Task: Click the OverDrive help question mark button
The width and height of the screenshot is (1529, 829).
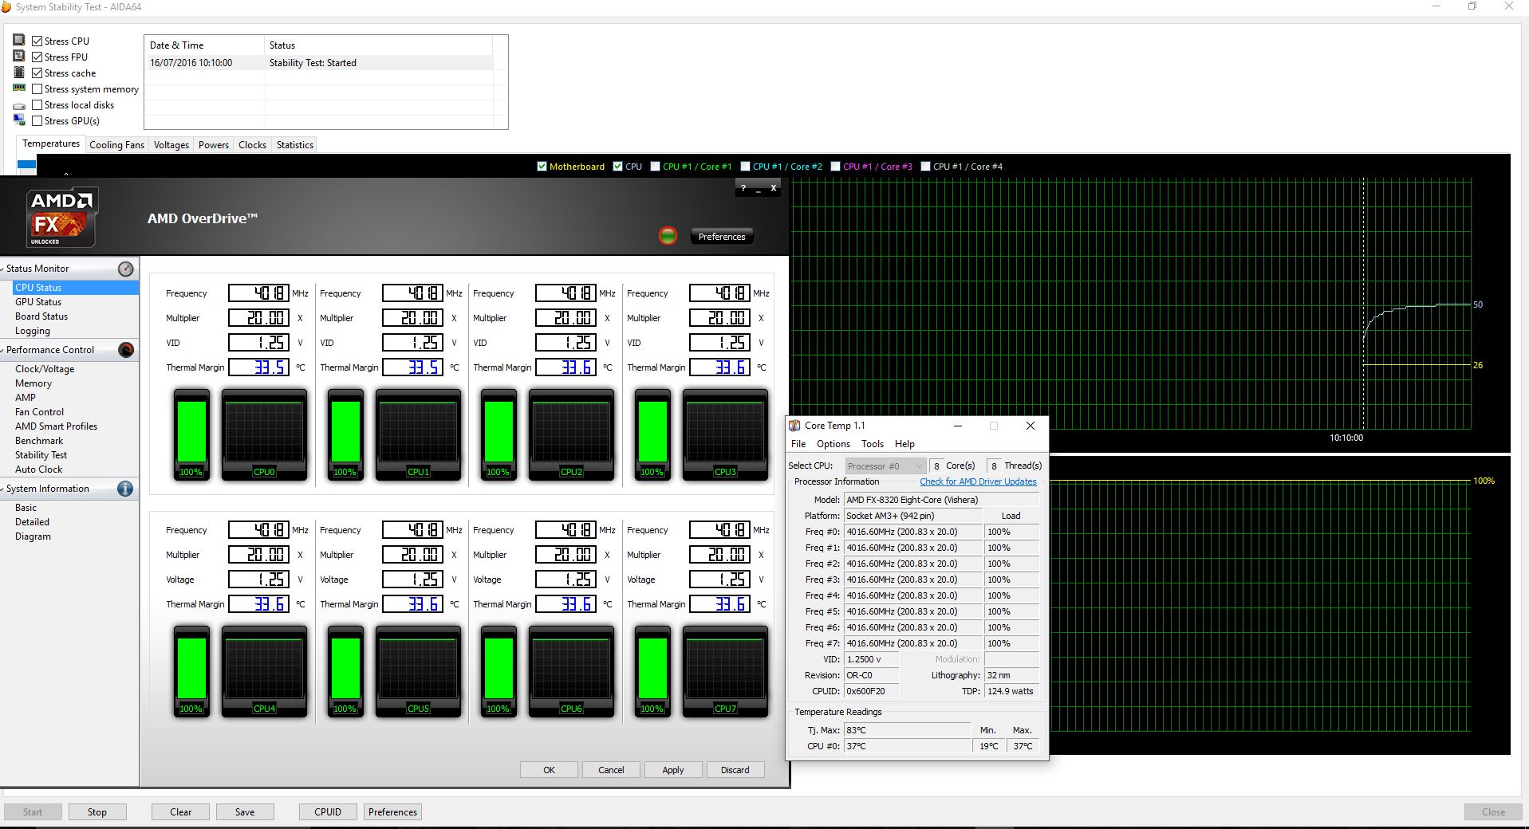Action: point(743,188)
